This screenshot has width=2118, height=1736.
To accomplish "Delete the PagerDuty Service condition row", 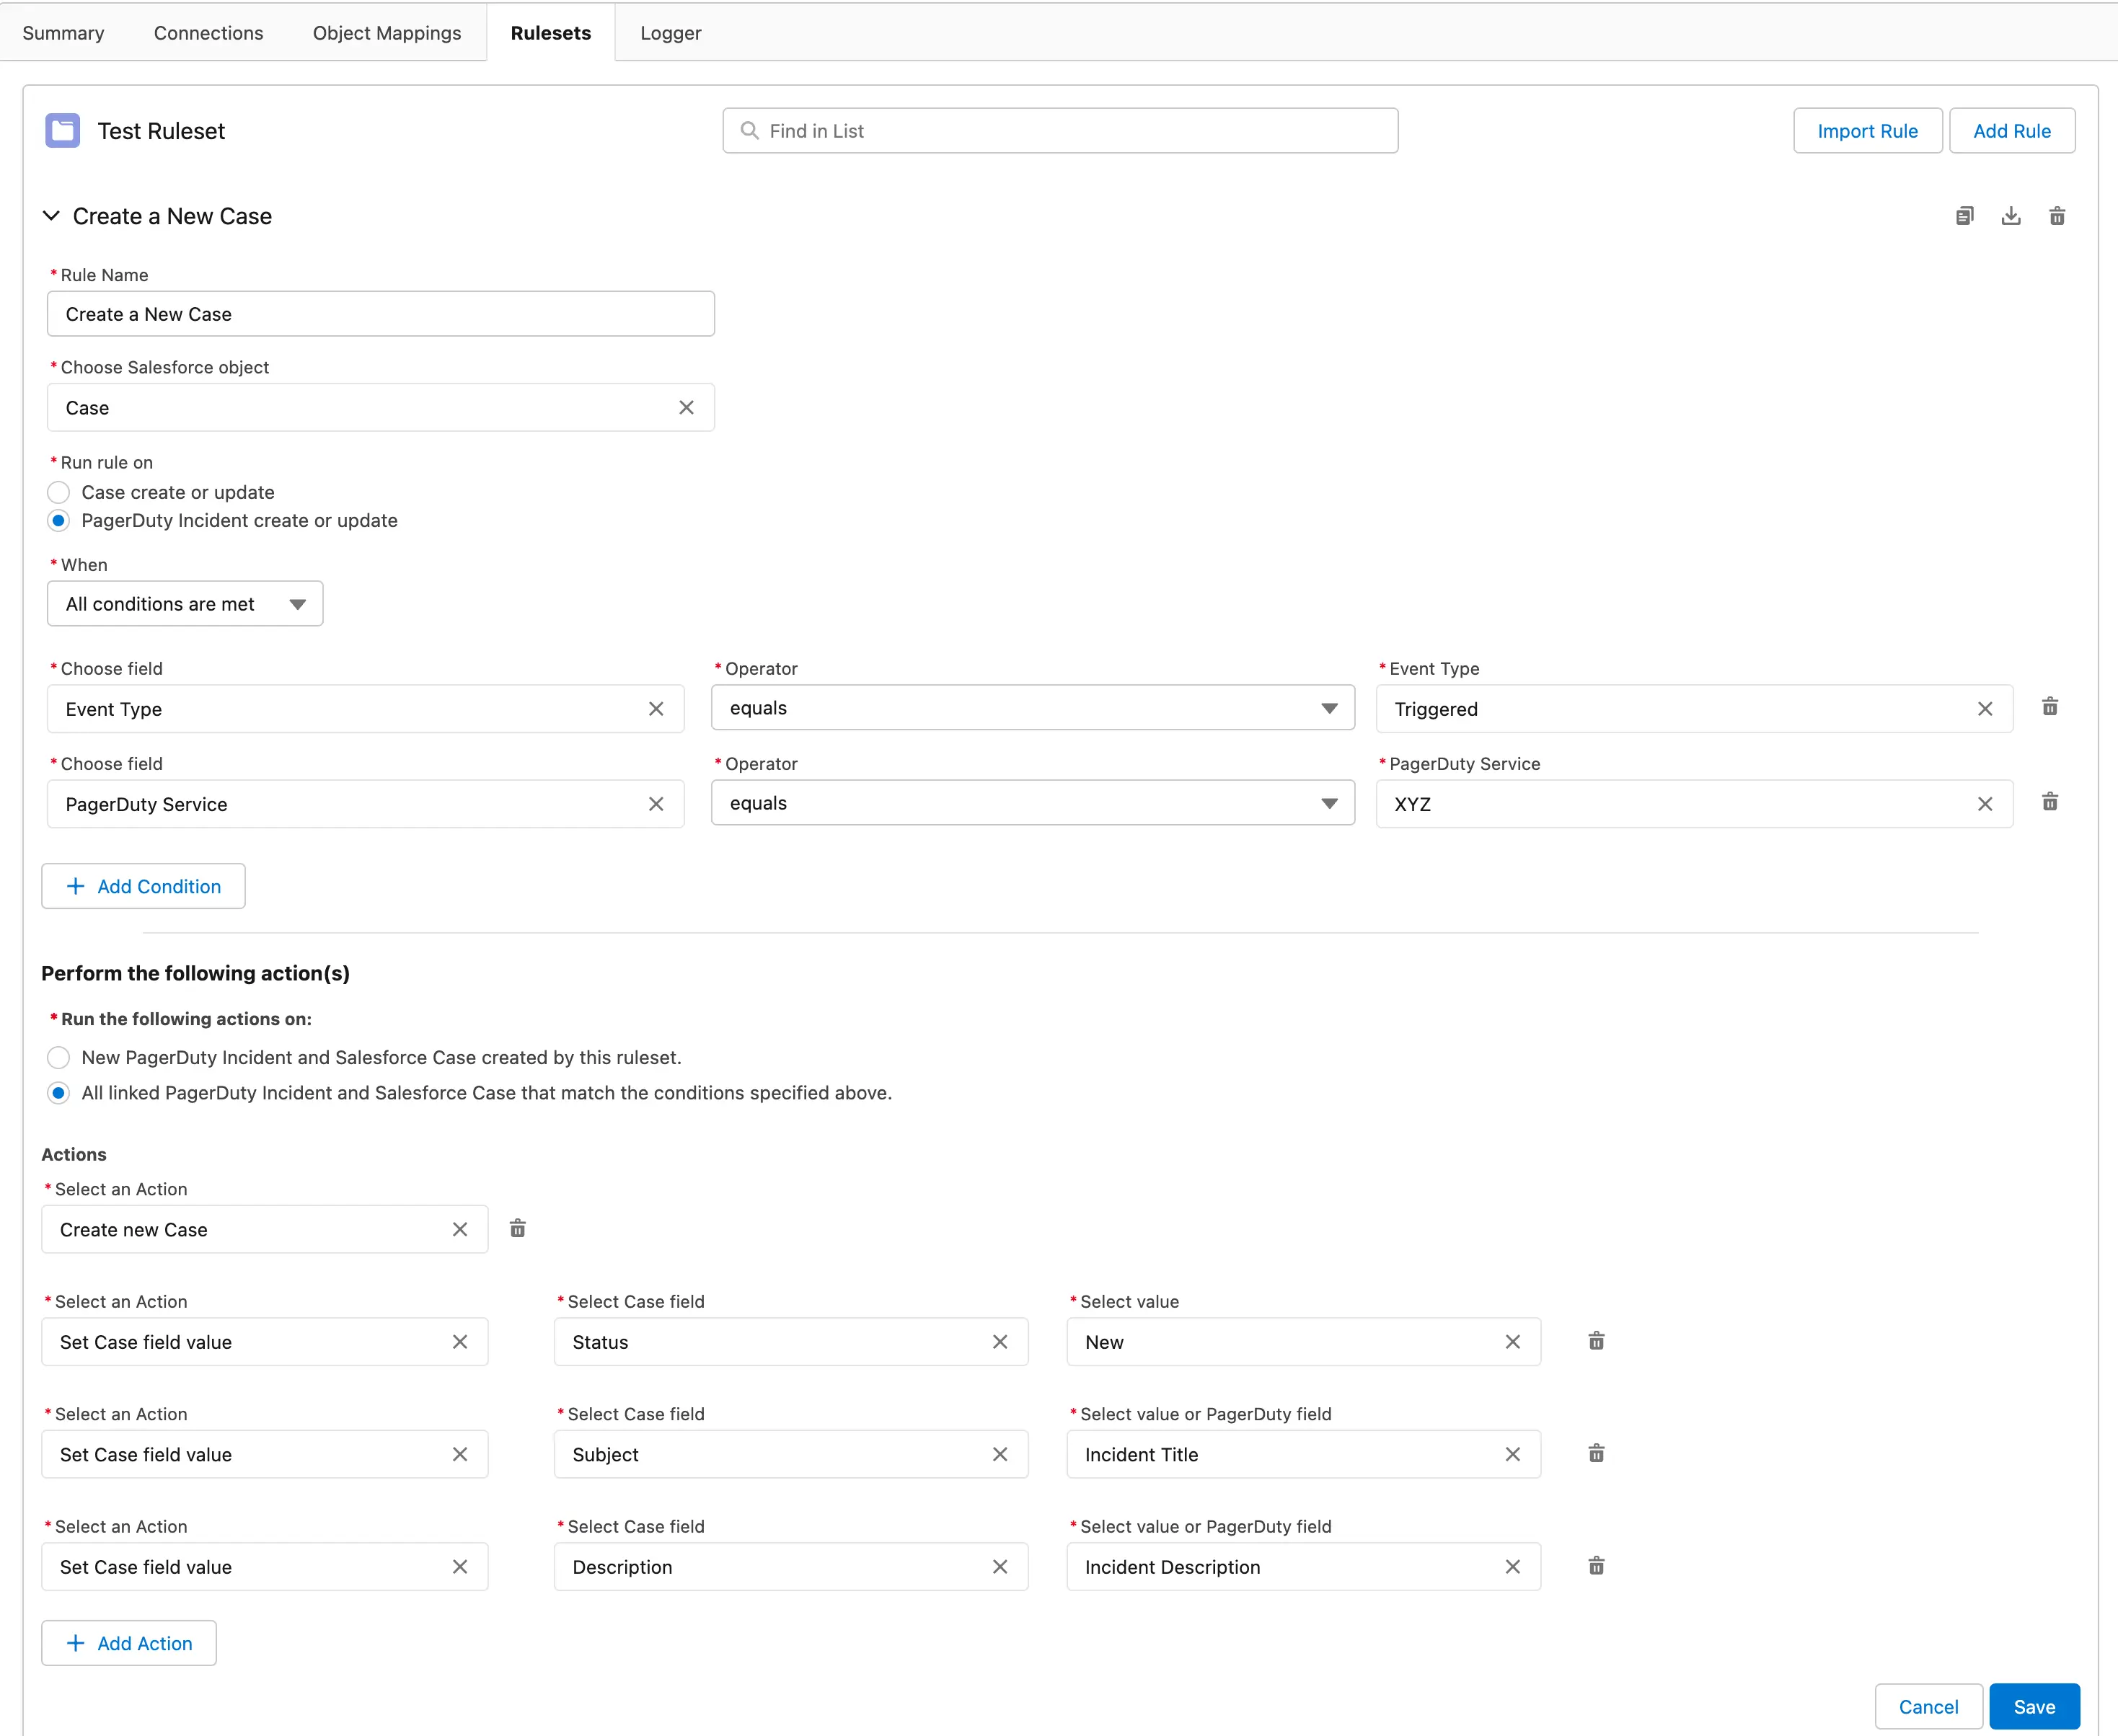I will pos(2049,802).
